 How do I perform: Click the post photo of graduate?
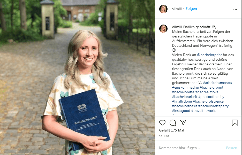(x=77, y=78)
